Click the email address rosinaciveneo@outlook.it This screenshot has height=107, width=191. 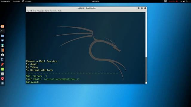62,79
